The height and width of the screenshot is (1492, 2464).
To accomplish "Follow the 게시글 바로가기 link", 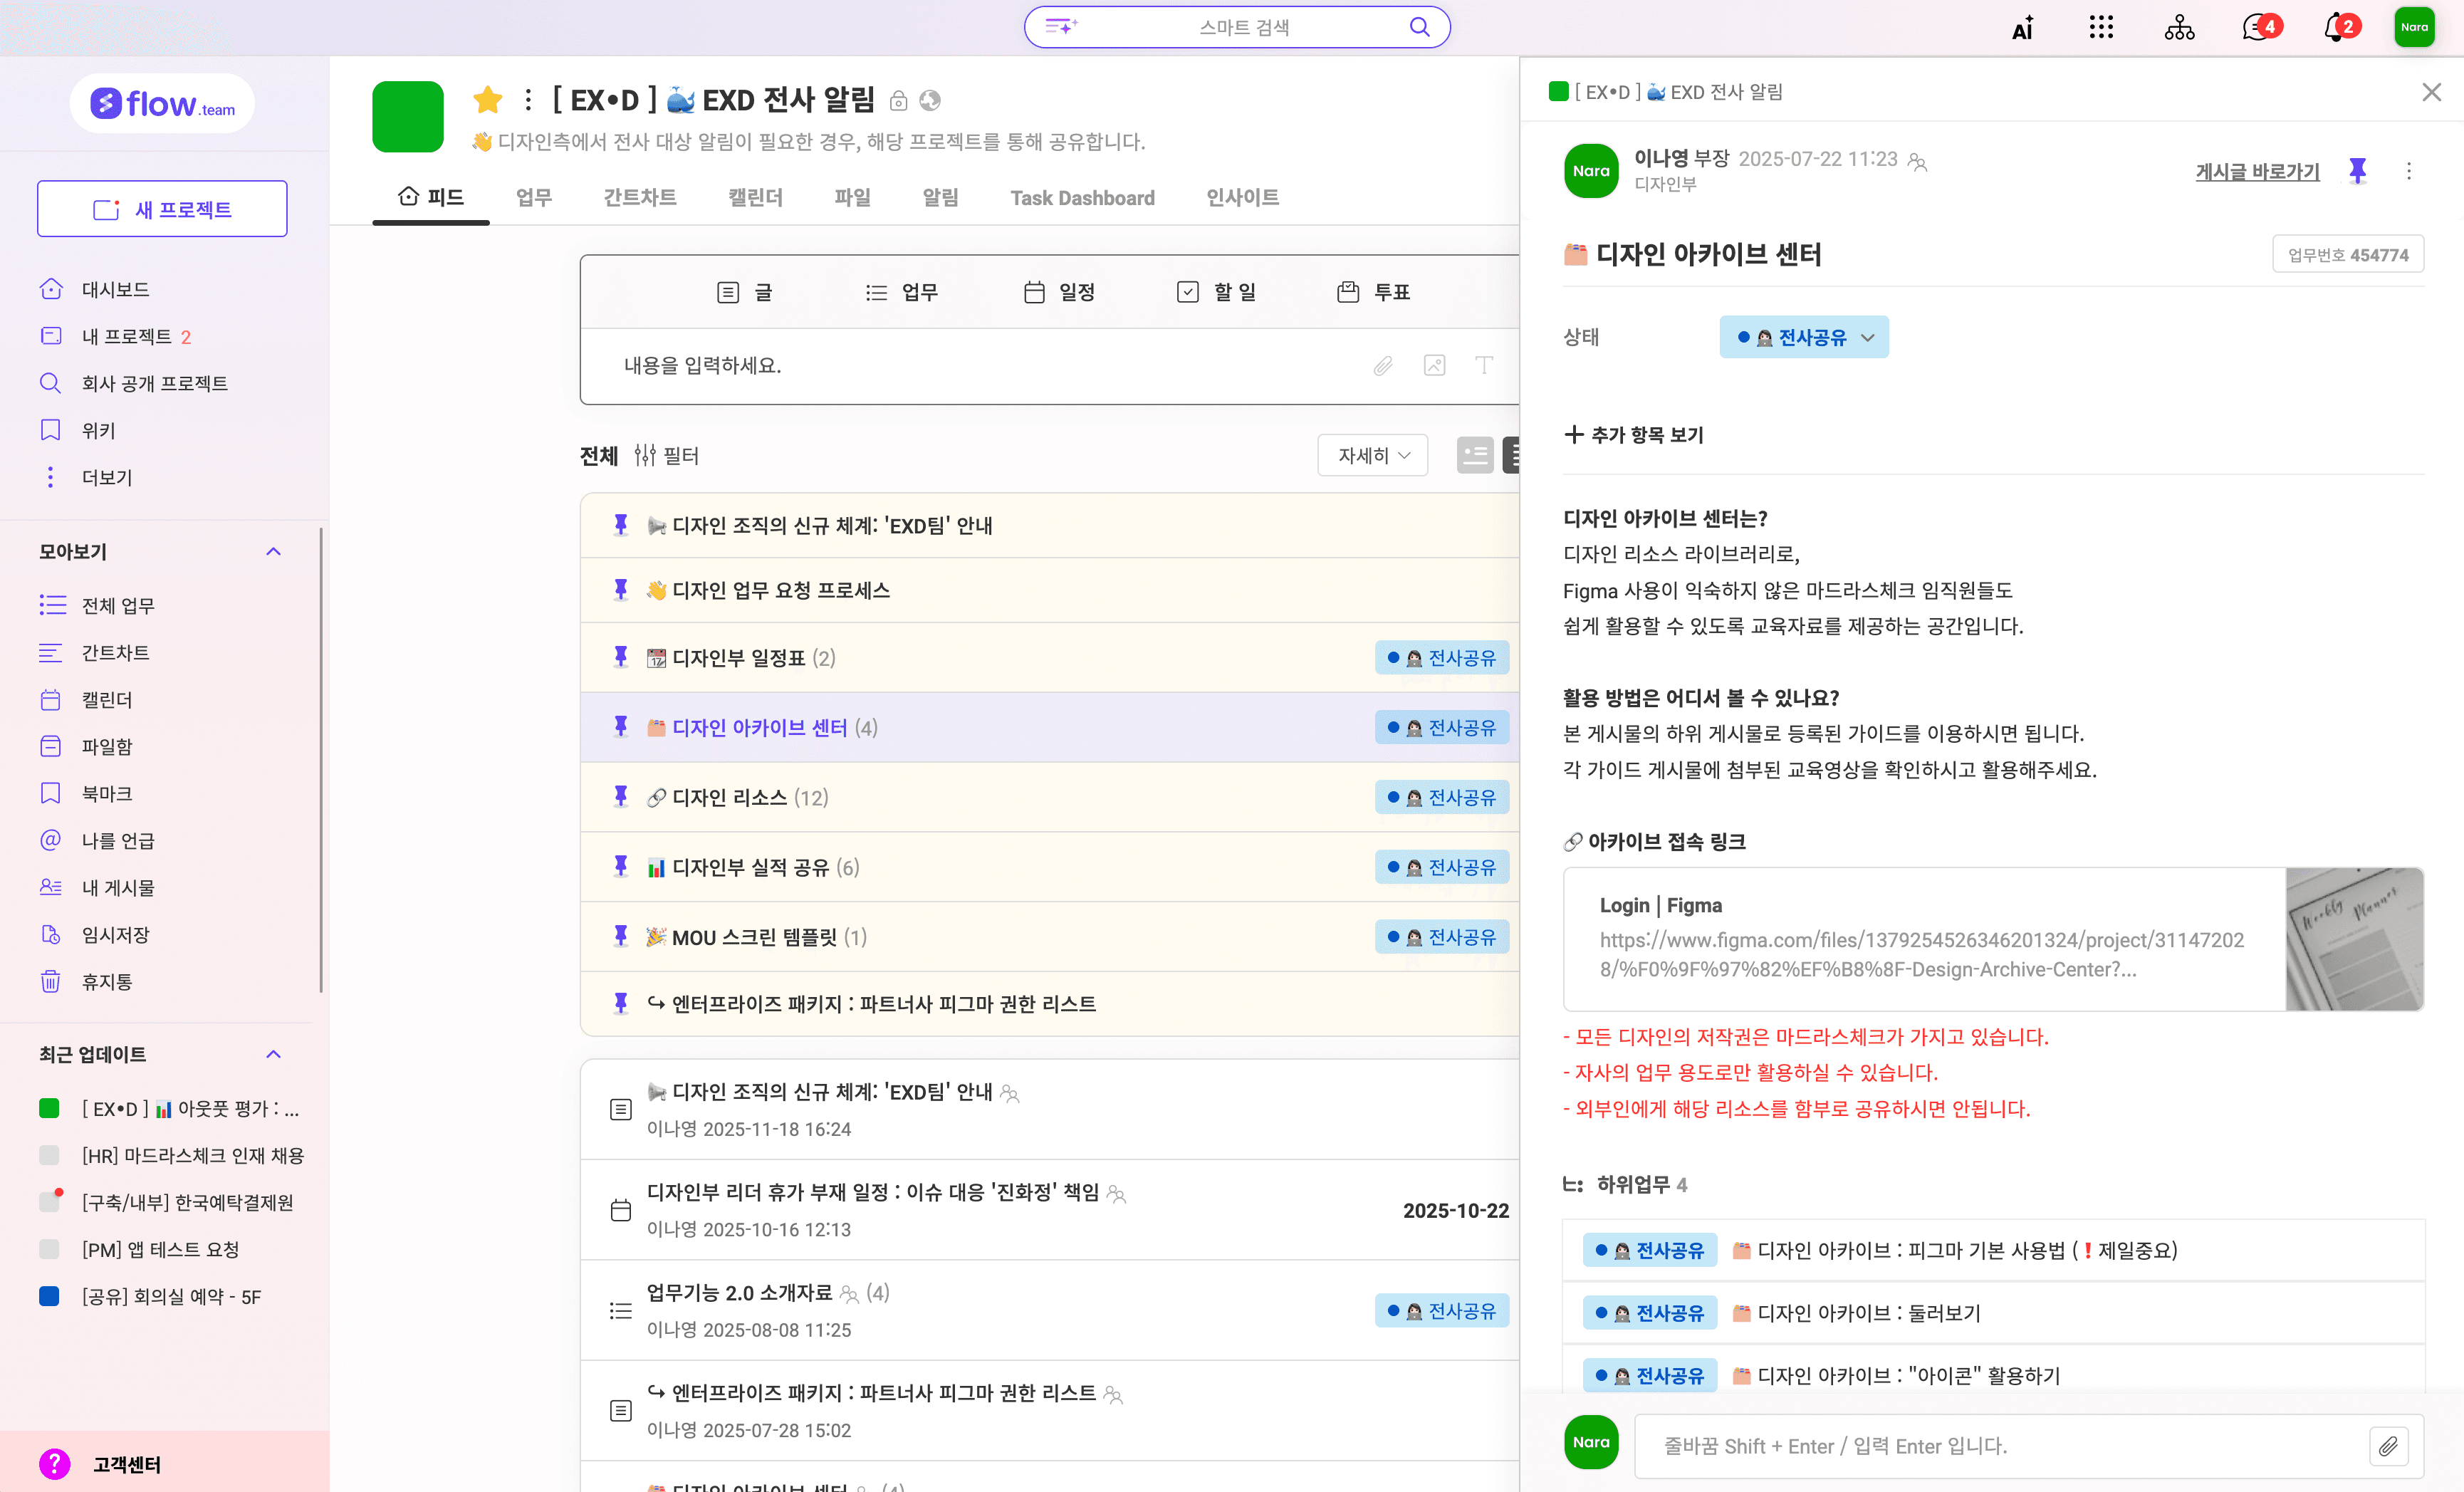I will pyautogui.click(x=2257, y=172).
